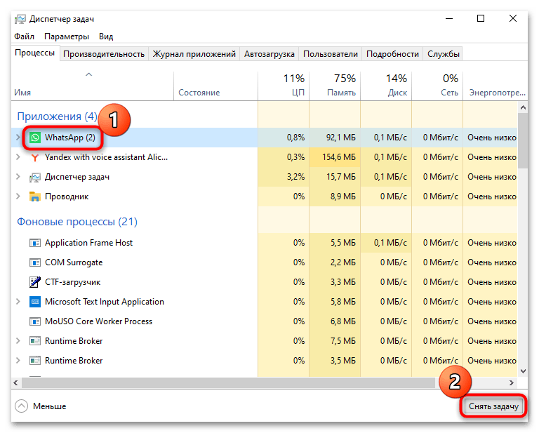The width and height of the screenshot is (539, 433).
Task: Click the vertical scrollbar thumb
Action: [x=523, y=141]
